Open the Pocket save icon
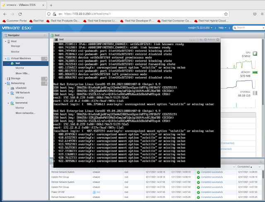 click(x=255, y=14)
